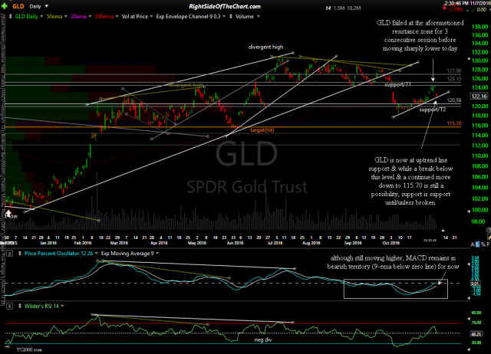Image resolution: width=491 pixels, height=354 pixels.
Task: Open the GLD Daily plot dropdown
Action: pyautogui.click(x=41, y=16)
